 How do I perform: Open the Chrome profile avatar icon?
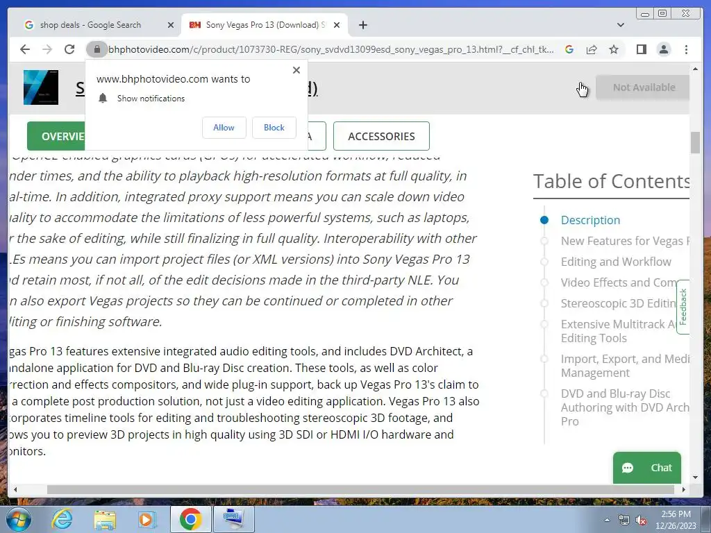click(x=664, y=49)
